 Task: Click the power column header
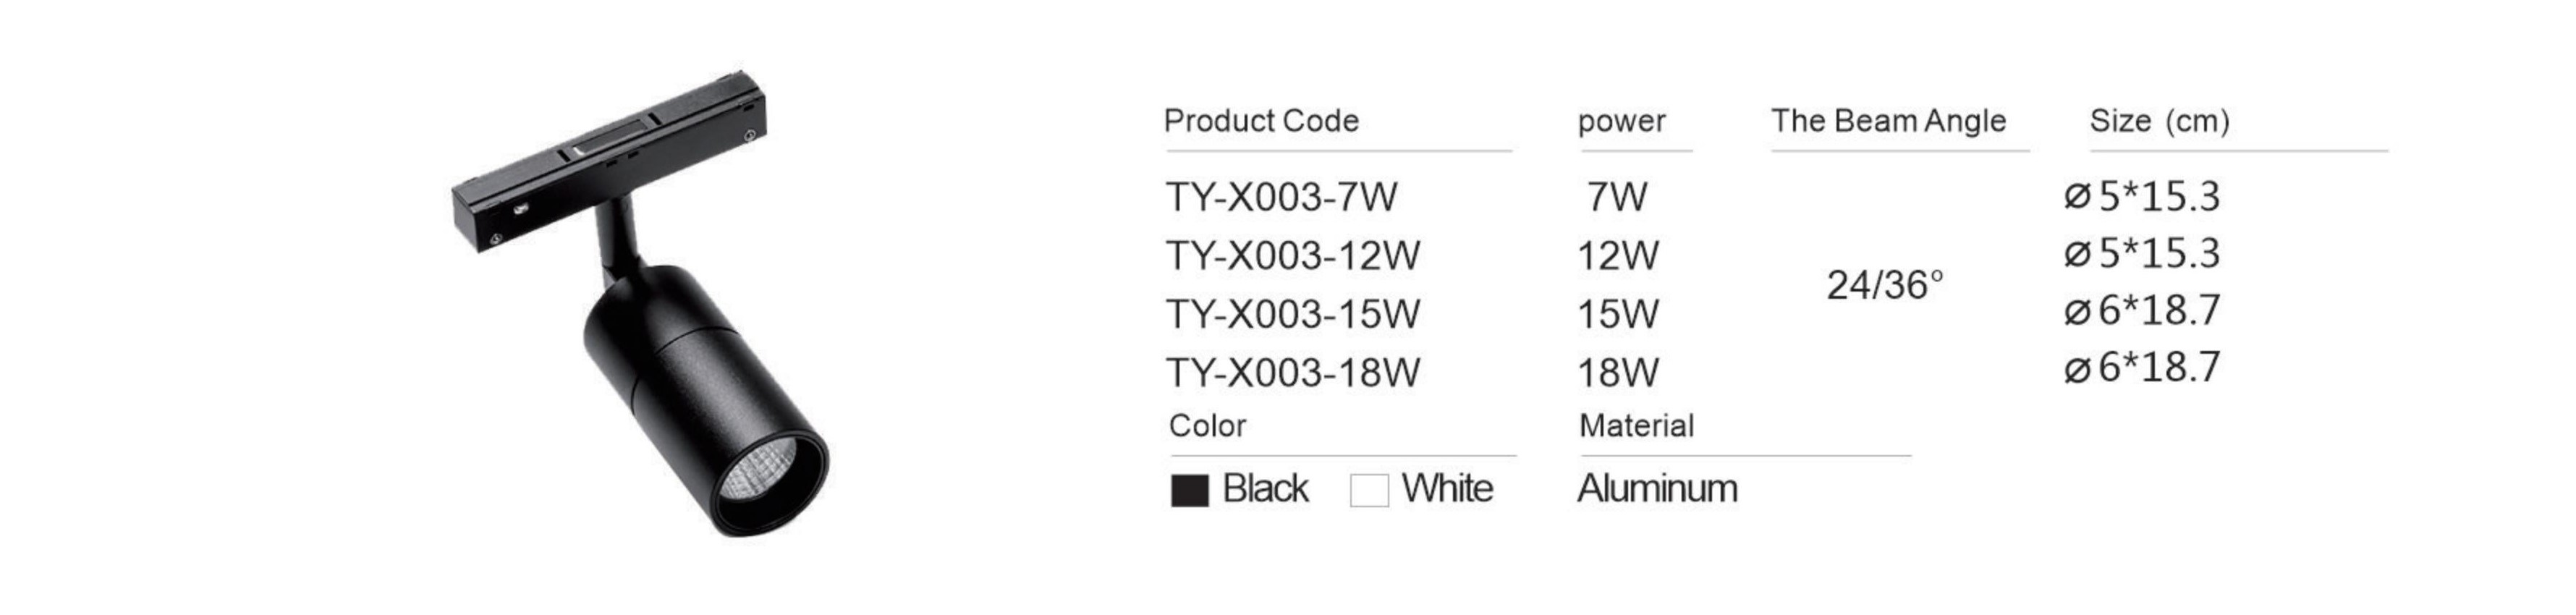pyautogui.click(x=1621, y=122)
